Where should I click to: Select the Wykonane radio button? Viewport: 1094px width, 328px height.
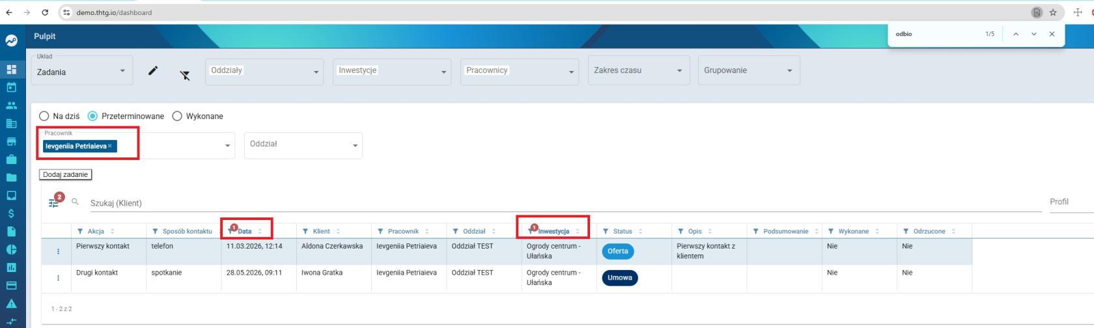[x=177, y=116]
